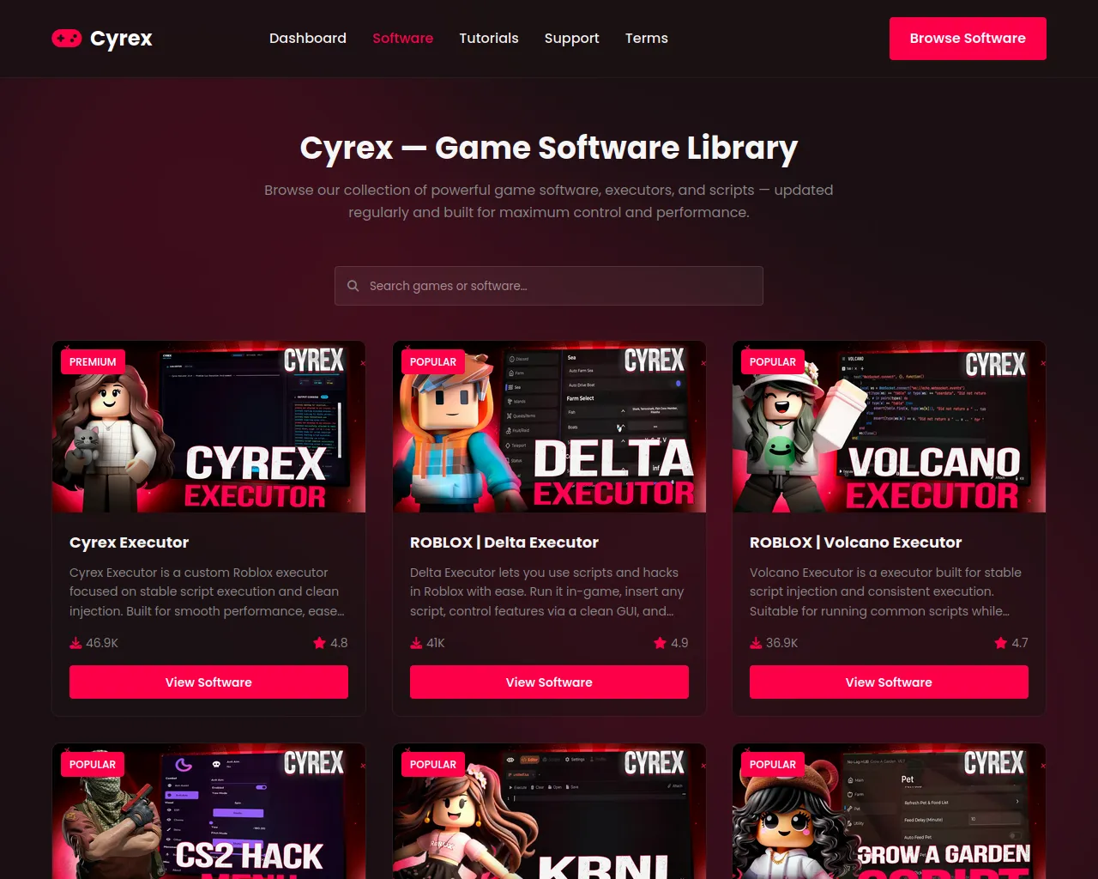The height and width of the screenshot is (879, 1098).
Task: Click the Browse Software button
Action: pyautogui.click(x=968, y=39)
